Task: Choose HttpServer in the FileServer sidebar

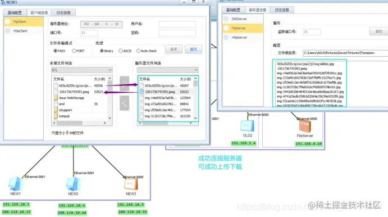Action: pyautogui.click(x=243, y=38)
